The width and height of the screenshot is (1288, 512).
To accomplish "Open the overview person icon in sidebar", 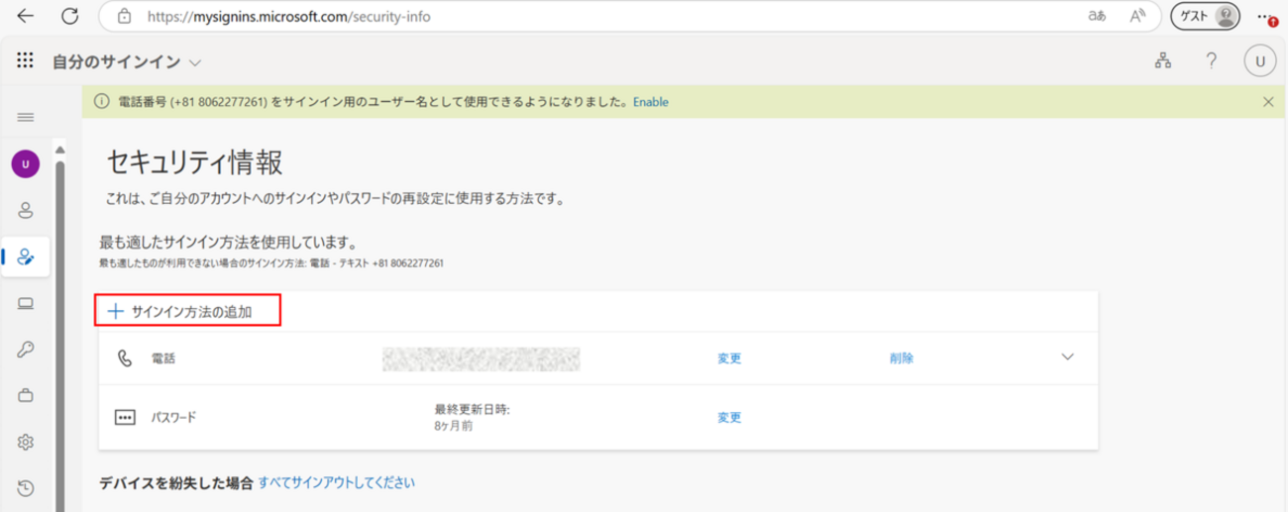I will [x=26, y=210].
